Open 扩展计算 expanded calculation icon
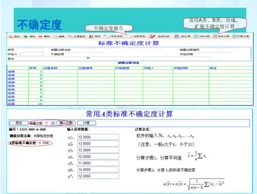Image resolution: width=257 pixels, height=194 pixels. (x=234, y=37)
